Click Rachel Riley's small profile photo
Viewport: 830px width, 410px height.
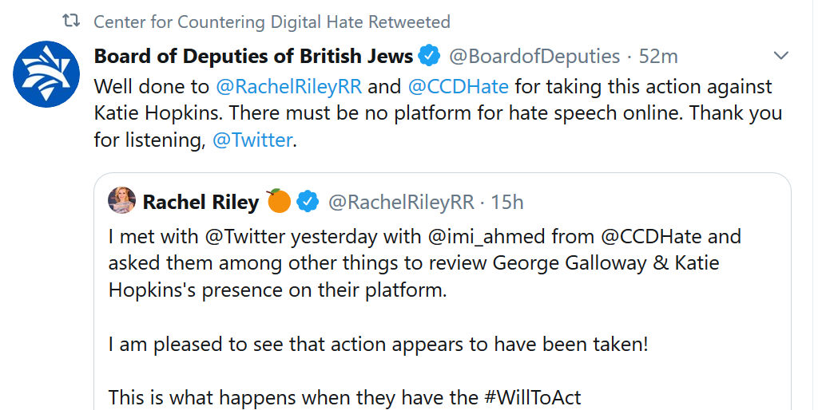click(121, 200)
